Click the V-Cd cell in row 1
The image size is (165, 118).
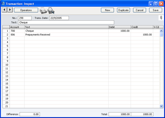coord(156,31)
